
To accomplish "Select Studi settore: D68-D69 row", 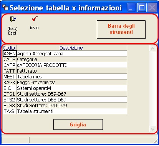I will (65, 100).
